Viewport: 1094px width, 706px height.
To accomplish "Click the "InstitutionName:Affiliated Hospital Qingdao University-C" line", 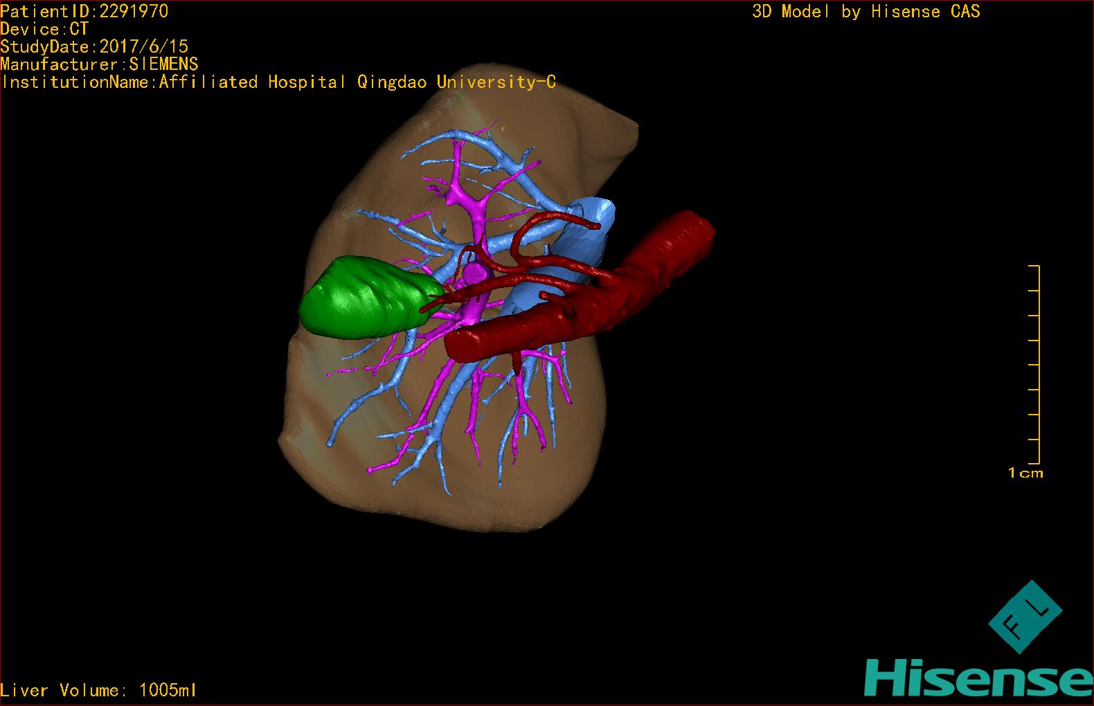I will pyautogui.click(x=278, y=82).
